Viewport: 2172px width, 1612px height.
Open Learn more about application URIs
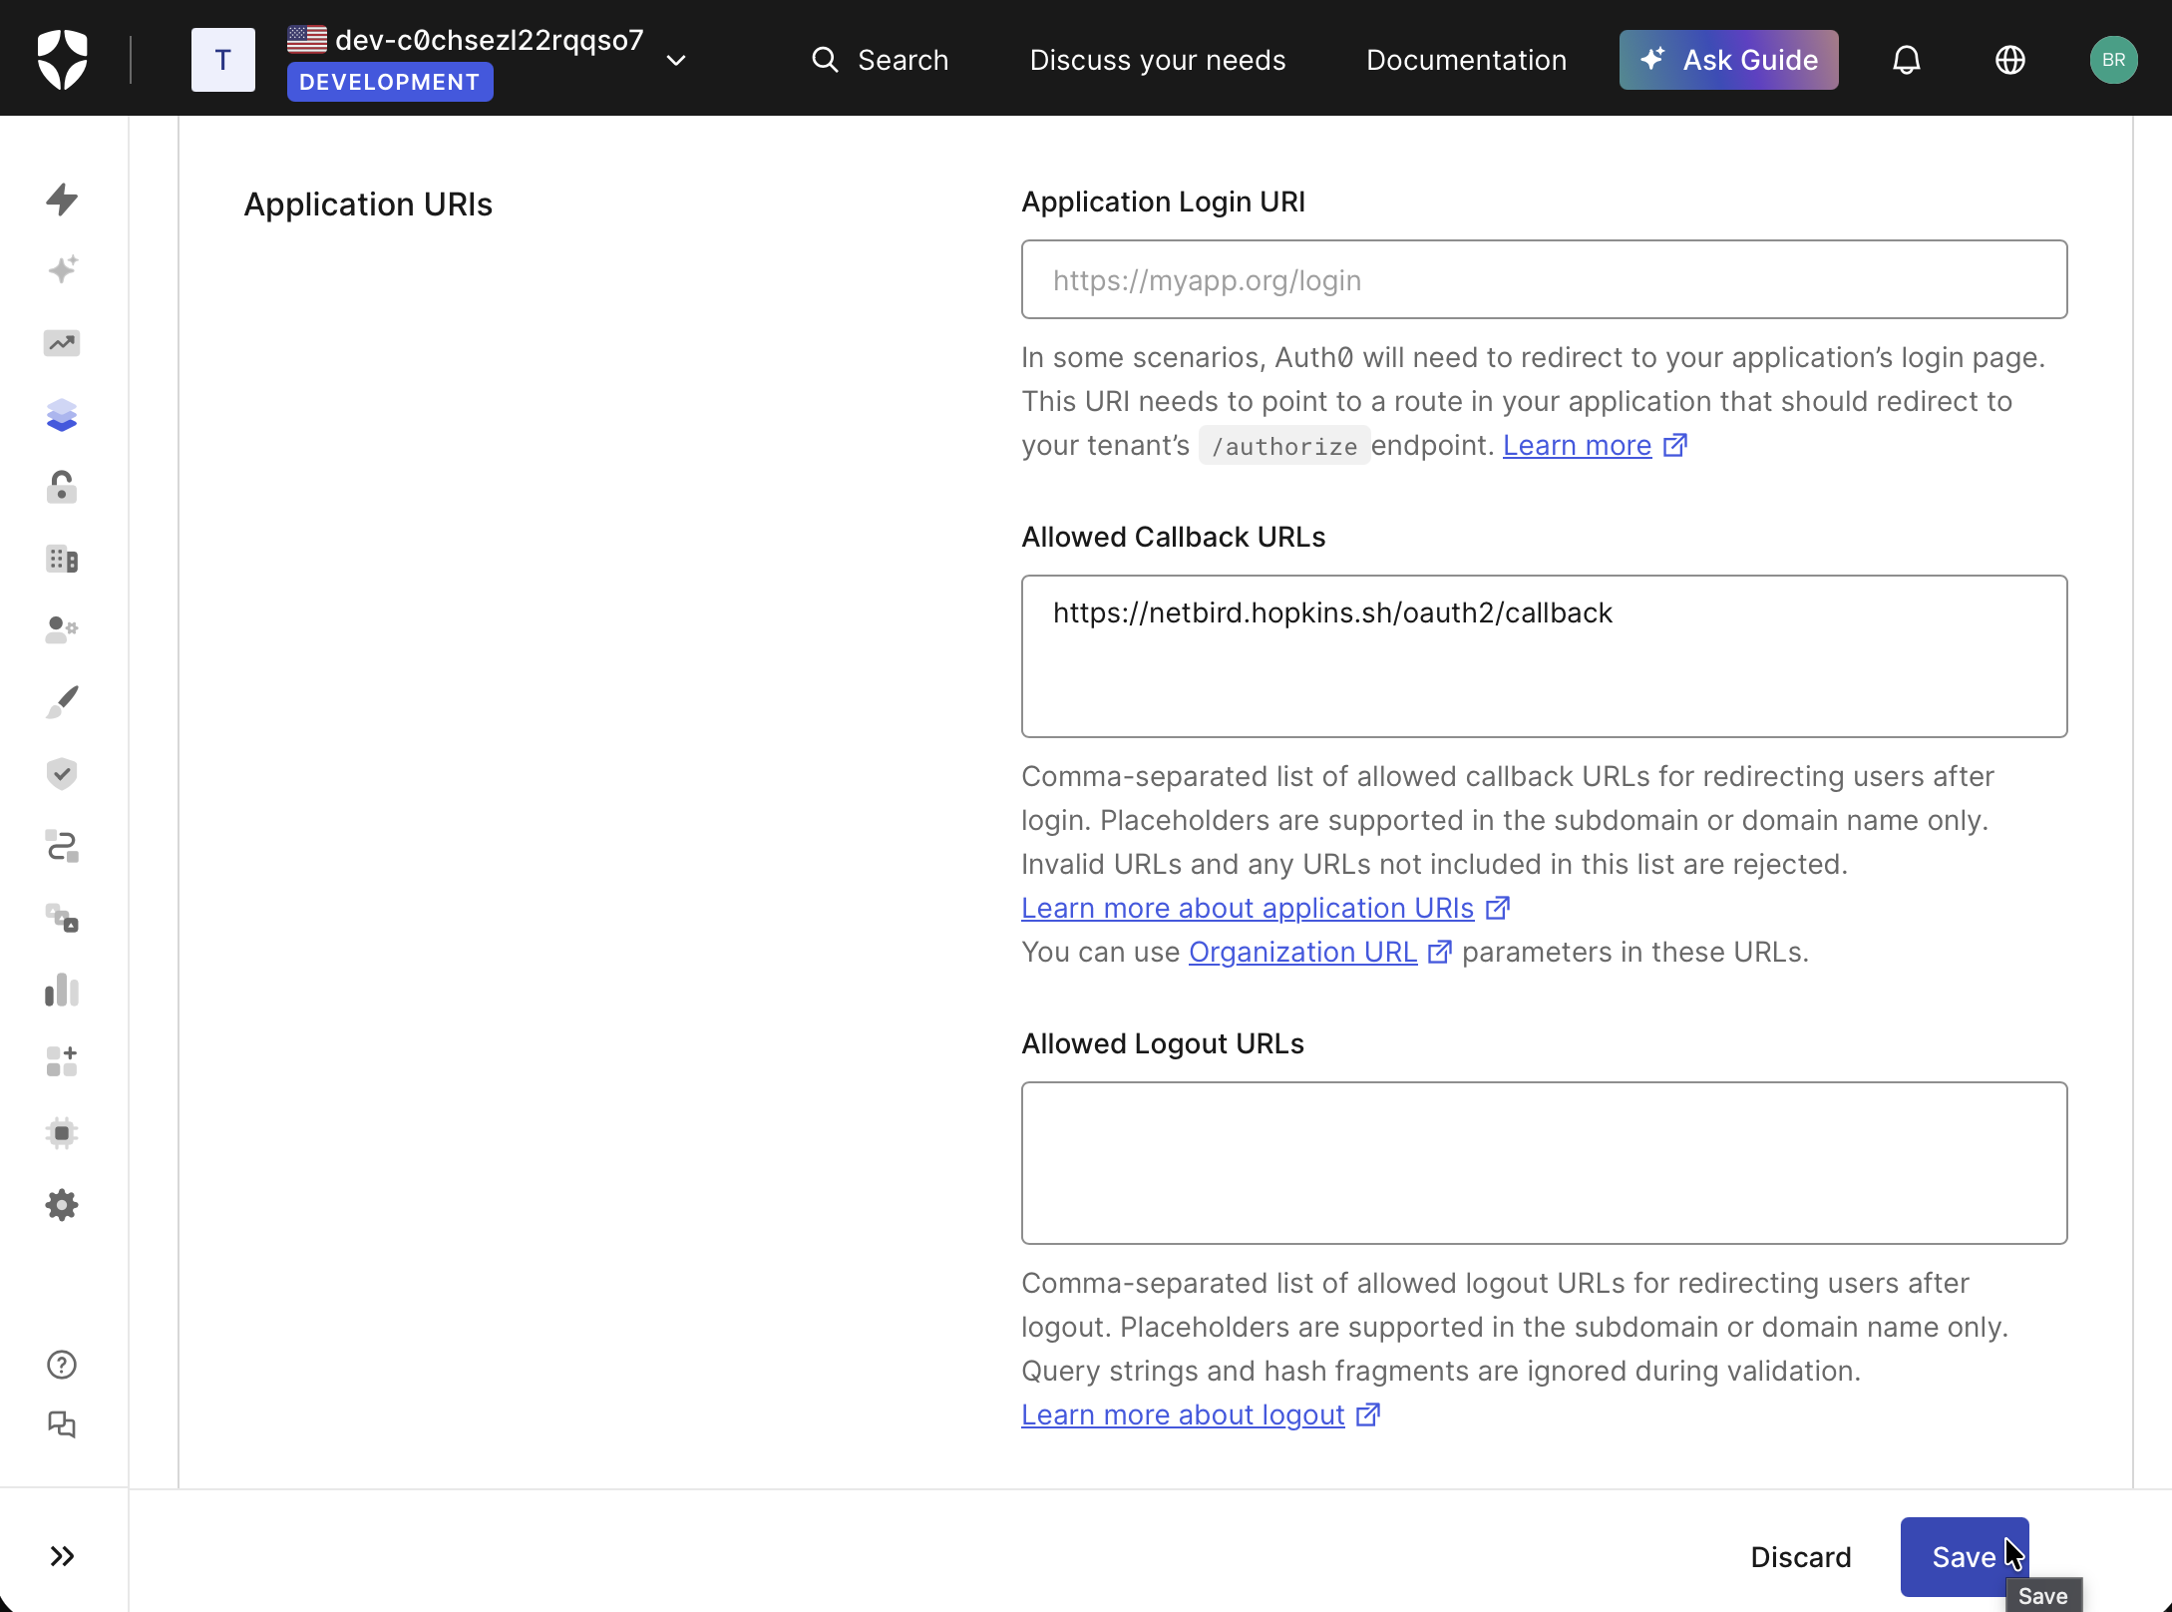coord(1248,908)
